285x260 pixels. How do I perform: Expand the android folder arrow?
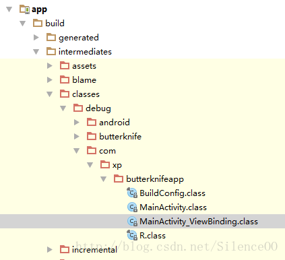pyautogui.click(x=77, y=122)
